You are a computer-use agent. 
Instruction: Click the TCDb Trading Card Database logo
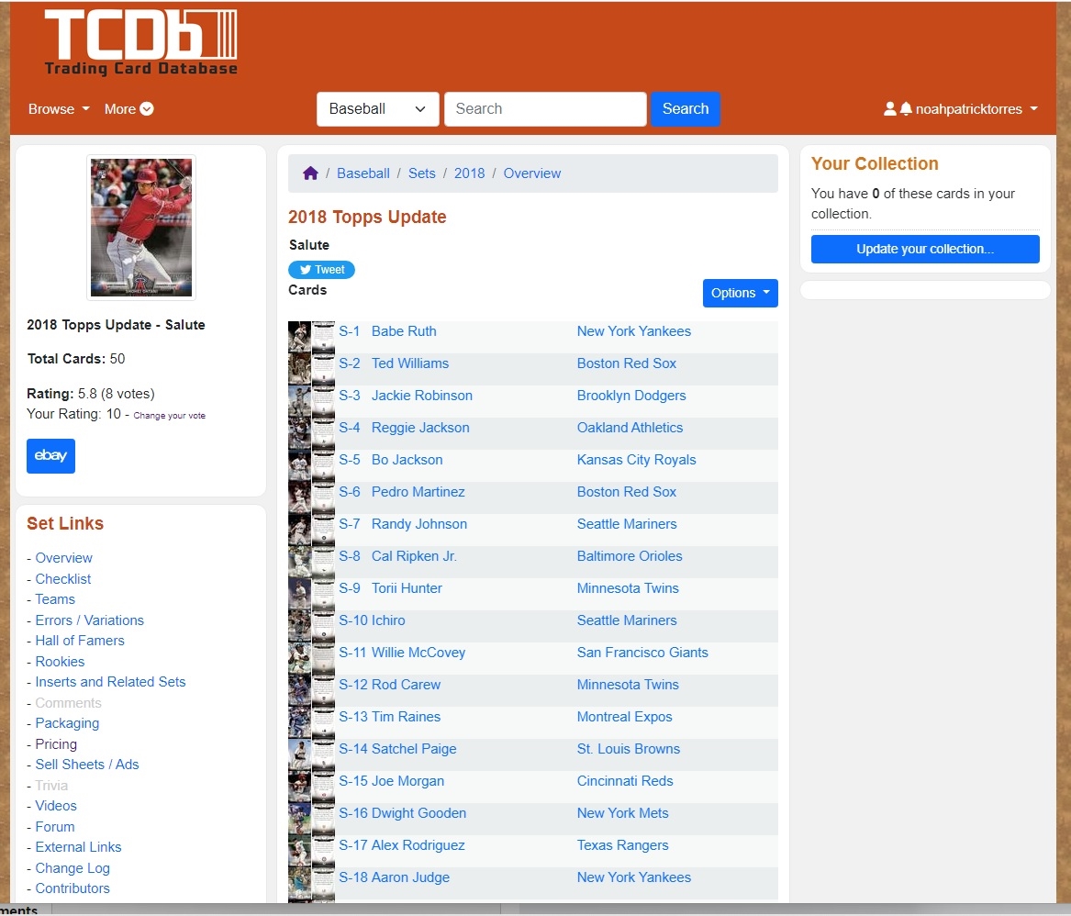[x=140, y=41]
